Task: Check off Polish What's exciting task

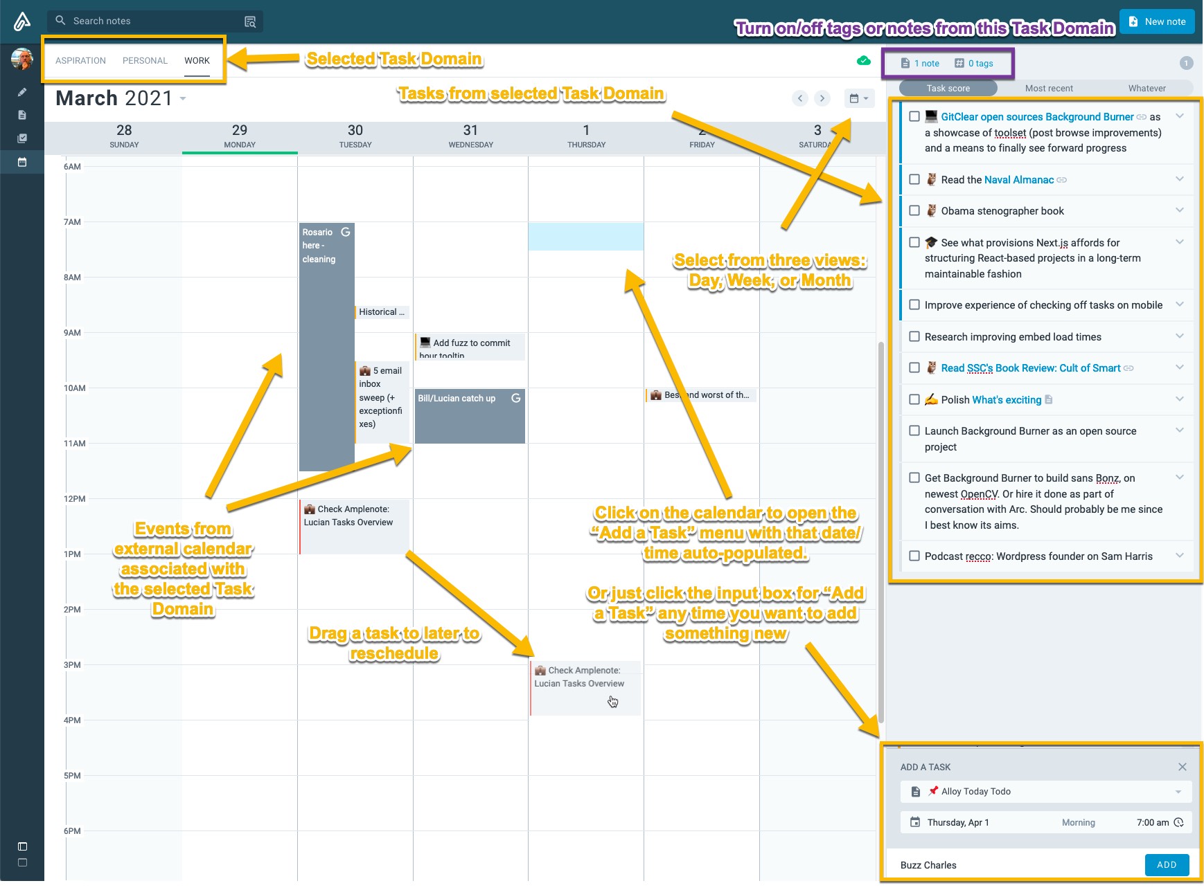Action: [x=914, y=399]
